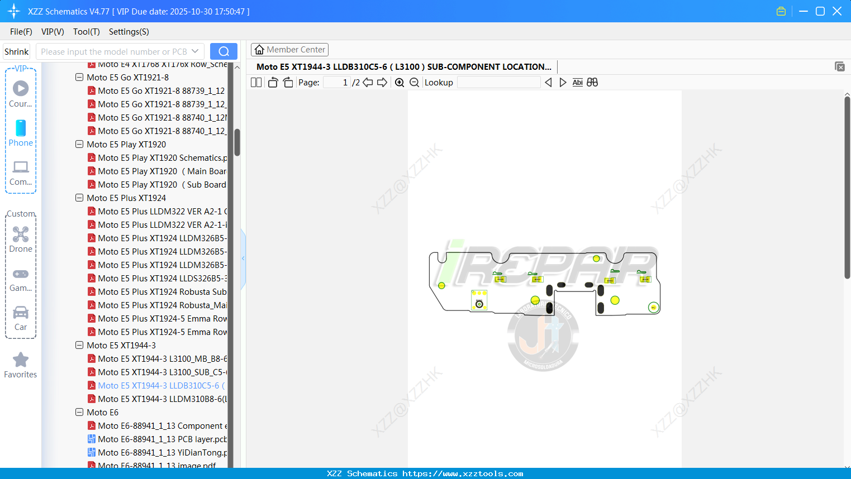This screenshot has width=851, height=479.
Task: Collapse the file tree side handle
Action: (243, 258)
